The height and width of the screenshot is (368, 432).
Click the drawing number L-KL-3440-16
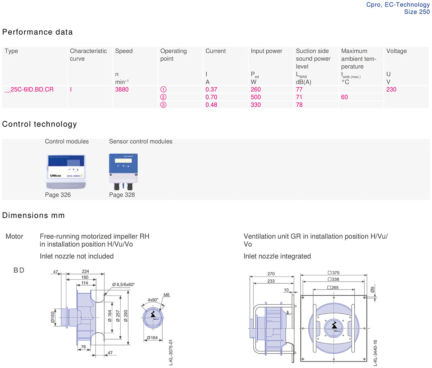(375, 353)
